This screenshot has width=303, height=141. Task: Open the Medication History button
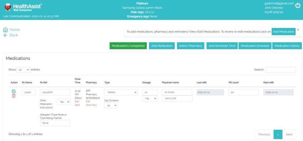287,46
